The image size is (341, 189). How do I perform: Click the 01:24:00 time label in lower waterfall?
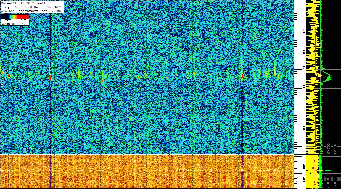click(17, 182)
